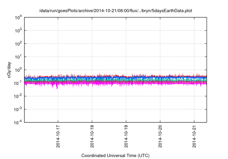The height and width of the screenshot is (159, 228).
Task: Click the 2014-10-21 date label
Action: click(194, 136)
